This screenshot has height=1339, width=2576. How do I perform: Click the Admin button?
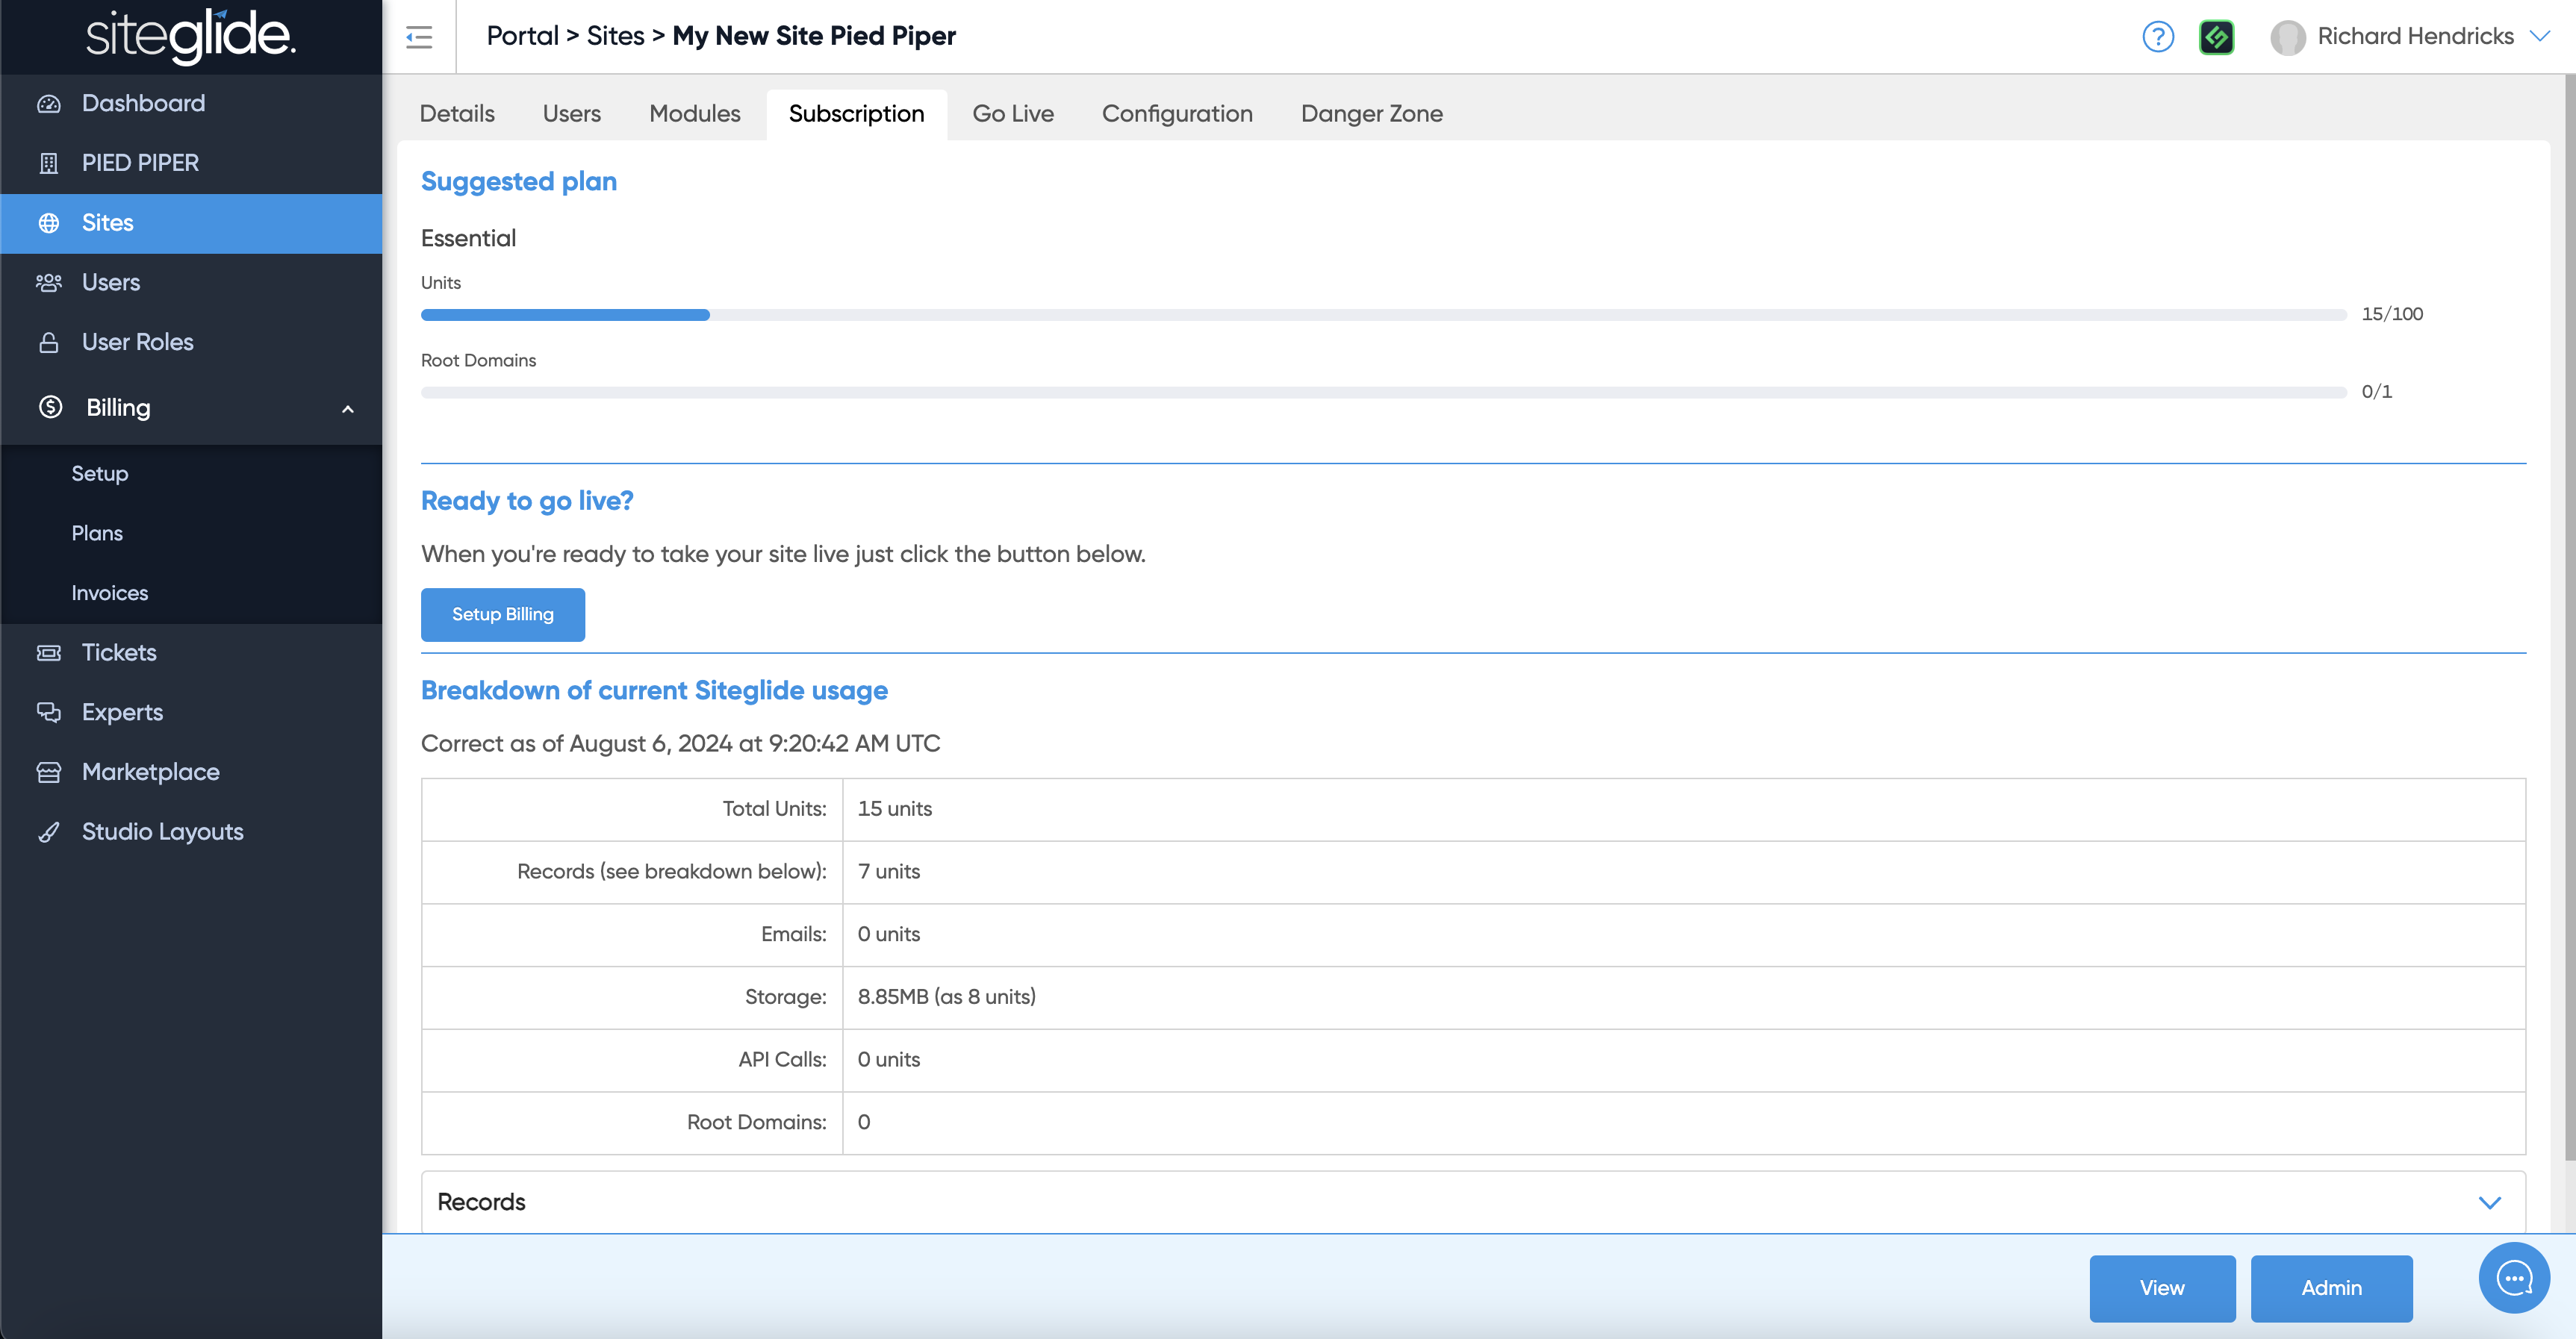tap(2331, 1288)
